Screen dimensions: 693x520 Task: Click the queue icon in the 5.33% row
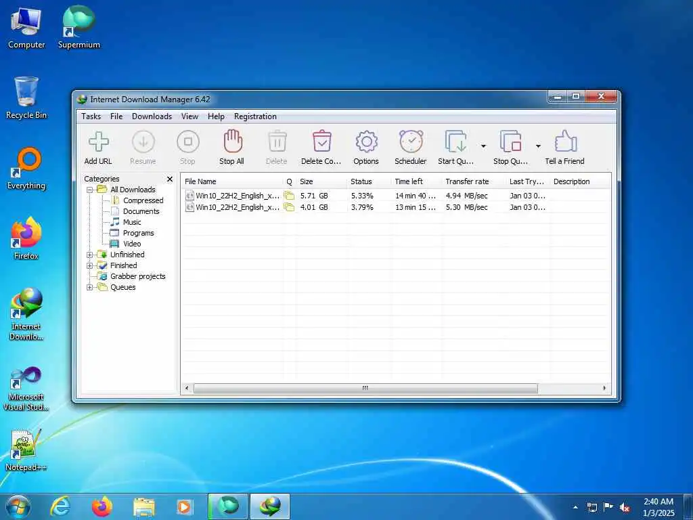pyautogui.click(x=289, y=196)
